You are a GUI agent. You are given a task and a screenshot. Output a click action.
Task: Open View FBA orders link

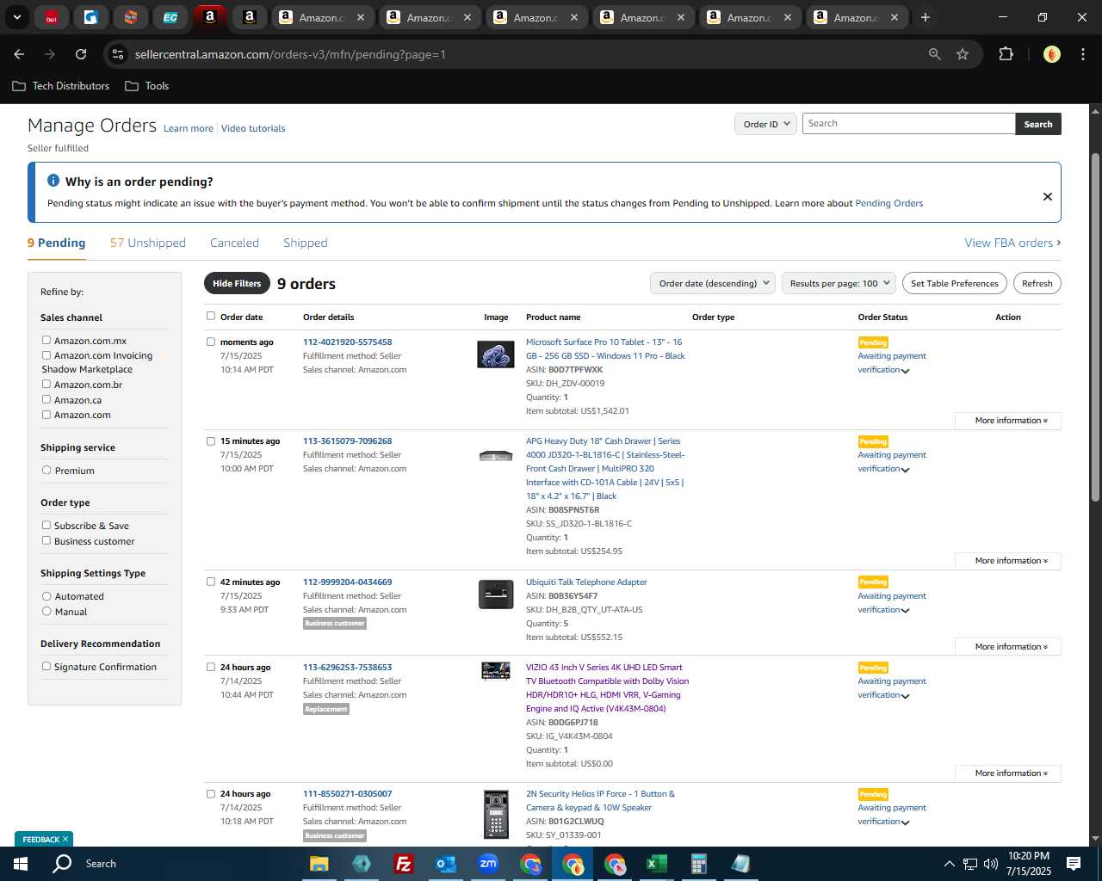(x=1012, y=243)
